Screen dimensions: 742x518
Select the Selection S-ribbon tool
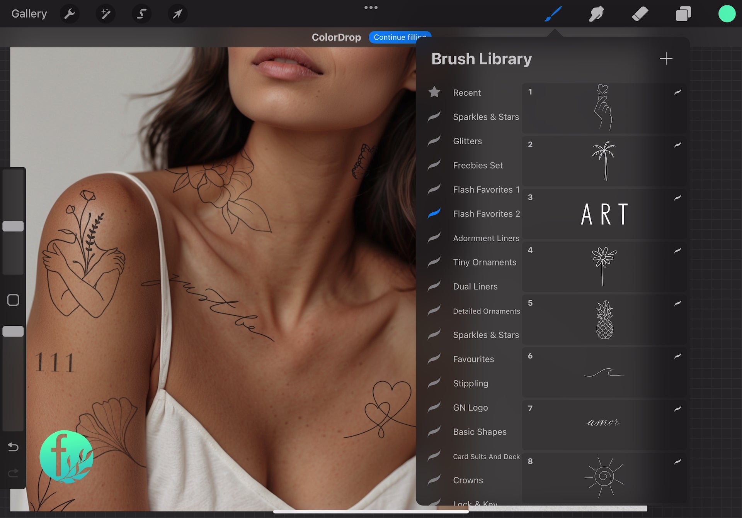tap(141, 14)
